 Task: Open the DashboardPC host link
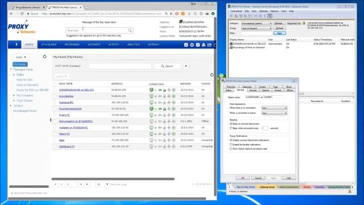pos(67,102)
